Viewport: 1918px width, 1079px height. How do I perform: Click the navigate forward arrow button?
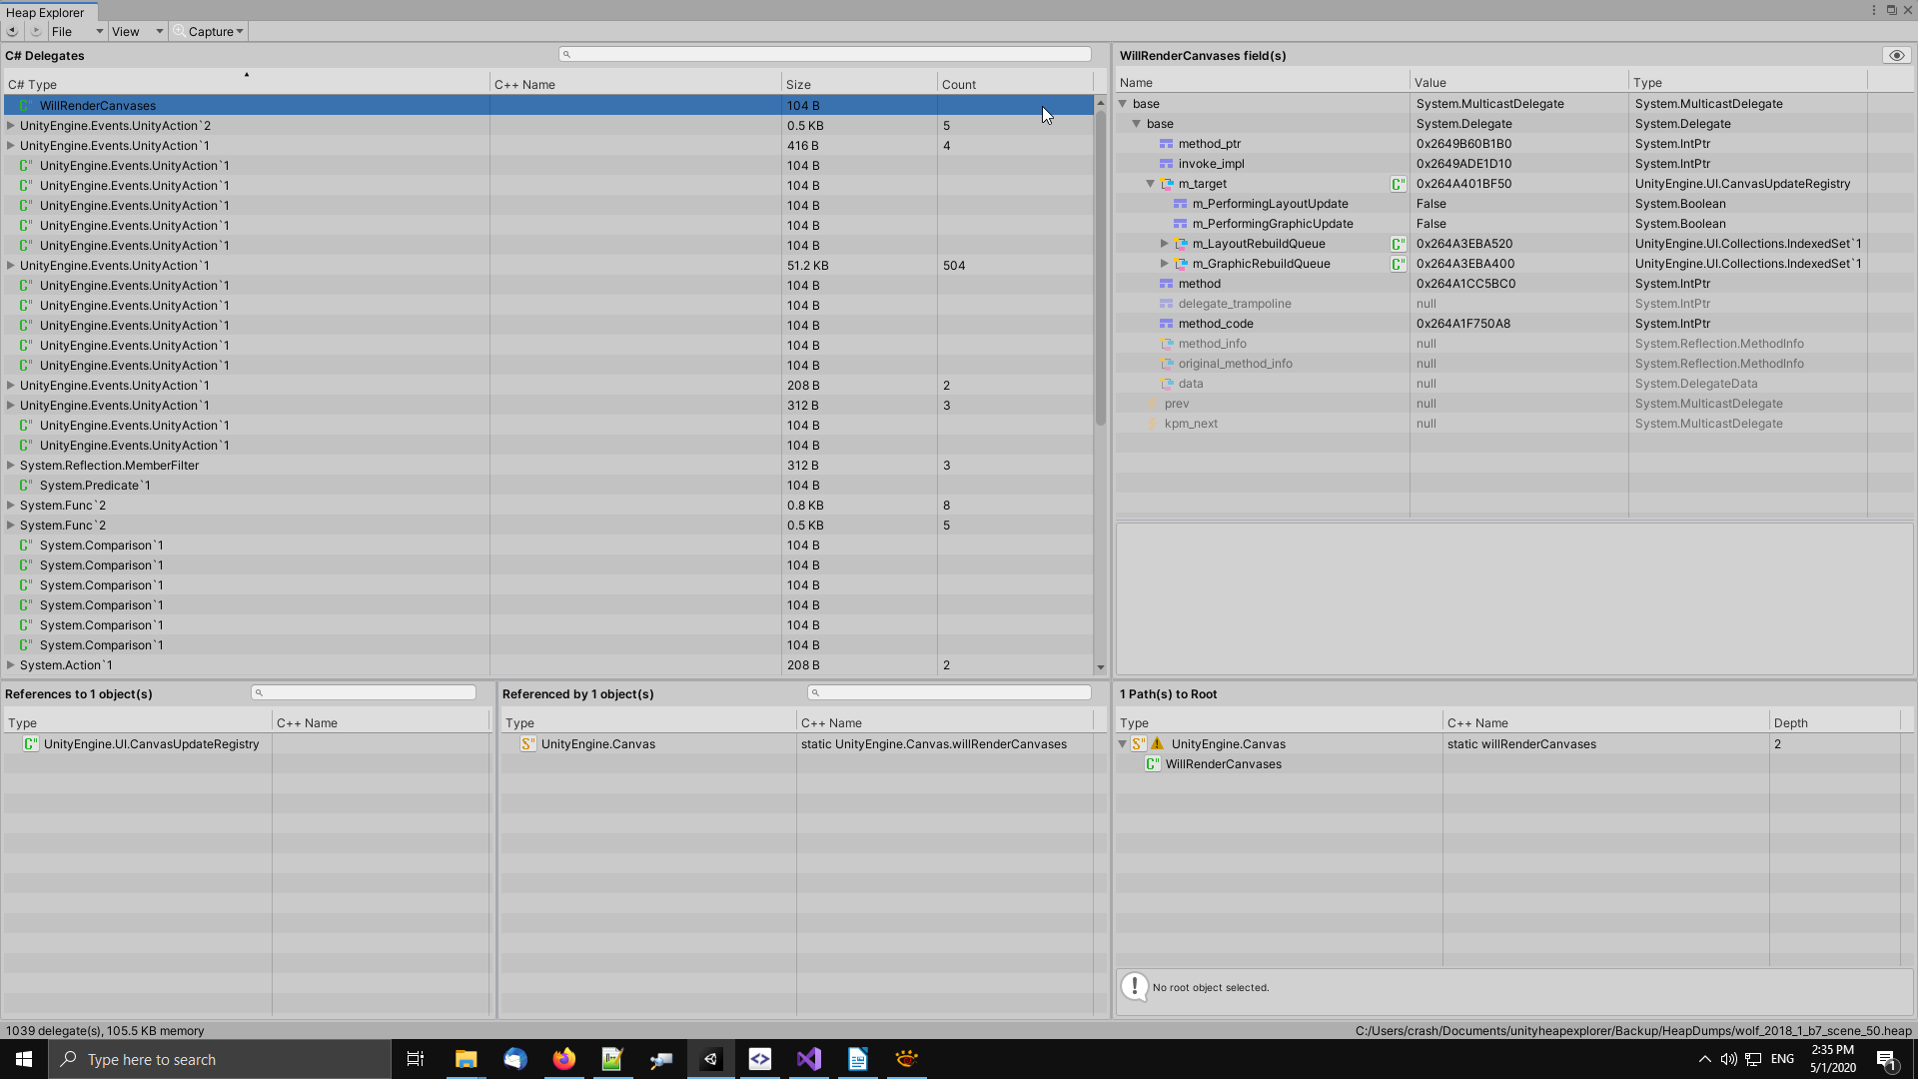pyautogui.click(x=36, y=31)
